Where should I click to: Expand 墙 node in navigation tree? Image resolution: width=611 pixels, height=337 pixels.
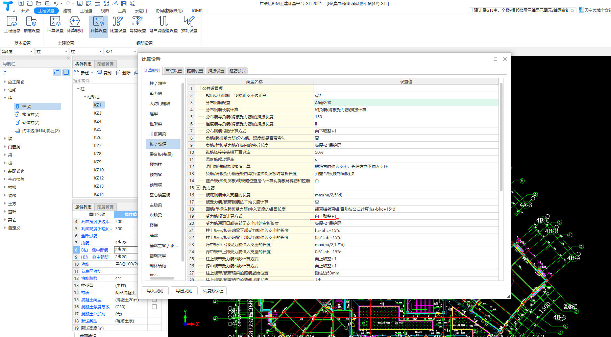pos(5,139)
